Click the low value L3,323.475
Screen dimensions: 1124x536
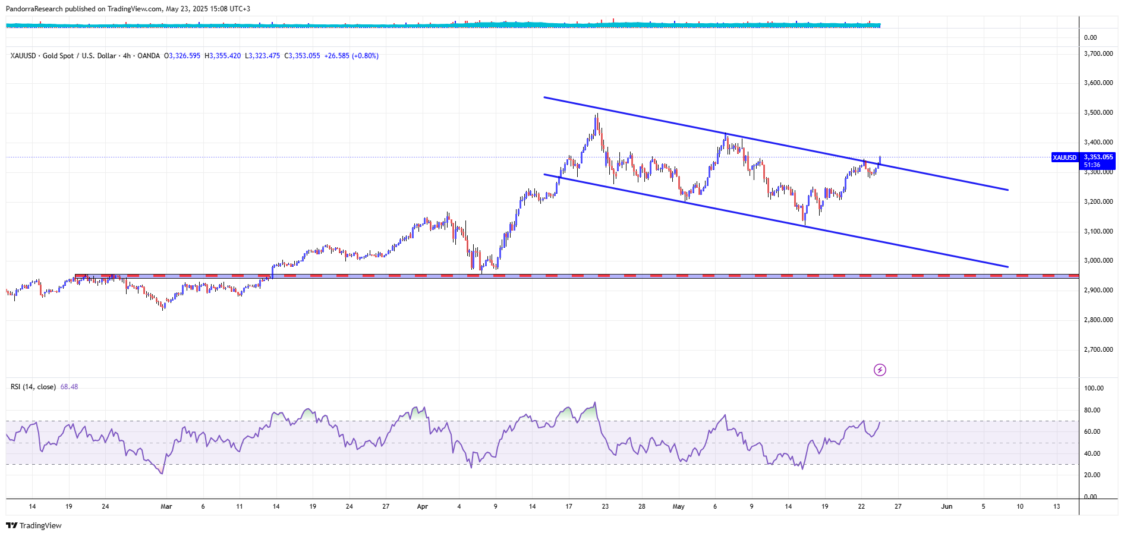pos(262,56)
